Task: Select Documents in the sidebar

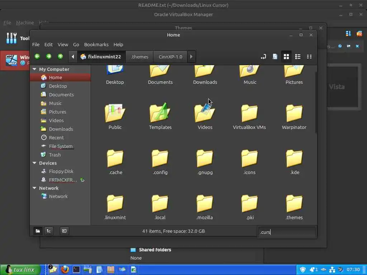Action: pyautogui.click(x=60, y=95)
